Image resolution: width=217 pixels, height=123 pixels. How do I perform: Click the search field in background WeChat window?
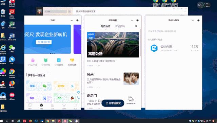coord(56,11)
